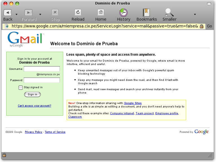The height and width of the screenshot is (162, 216).
Task: Click the Sign in button
Action: click(x=32, y=94)
